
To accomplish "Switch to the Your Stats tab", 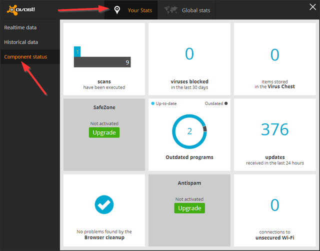I will click(x=131, y=10).
